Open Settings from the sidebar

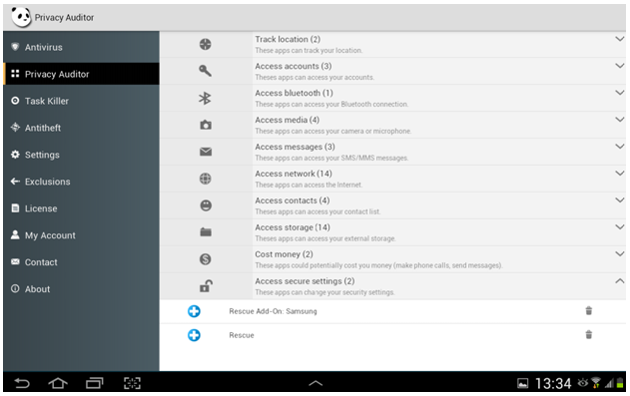click(81, 155)
